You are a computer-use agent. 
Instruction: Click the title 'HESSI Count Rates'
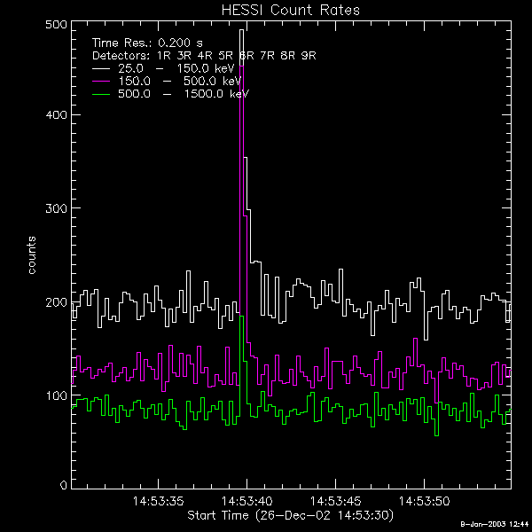click(291, 10)
